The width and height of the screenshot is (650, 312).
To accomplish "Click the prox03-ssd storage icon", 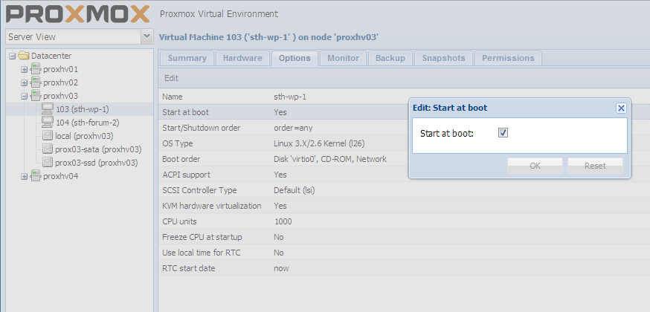I will coord(48,163).
